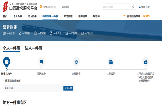
Task: Click the user login person icon
Action: (x=140, y=7)
